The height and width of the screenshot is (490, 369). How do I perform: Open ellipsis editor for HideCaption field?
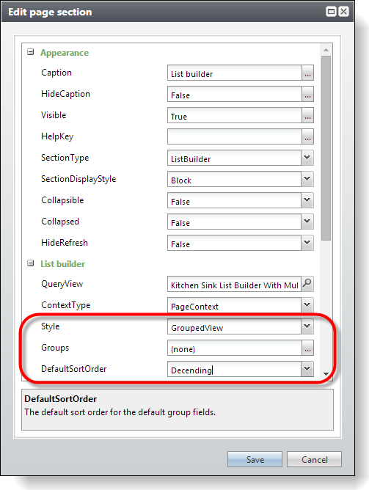307,94
